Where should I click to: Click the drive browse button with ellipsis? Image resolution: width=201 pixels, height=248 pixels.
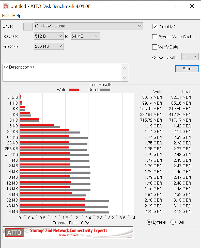(28, 26)
